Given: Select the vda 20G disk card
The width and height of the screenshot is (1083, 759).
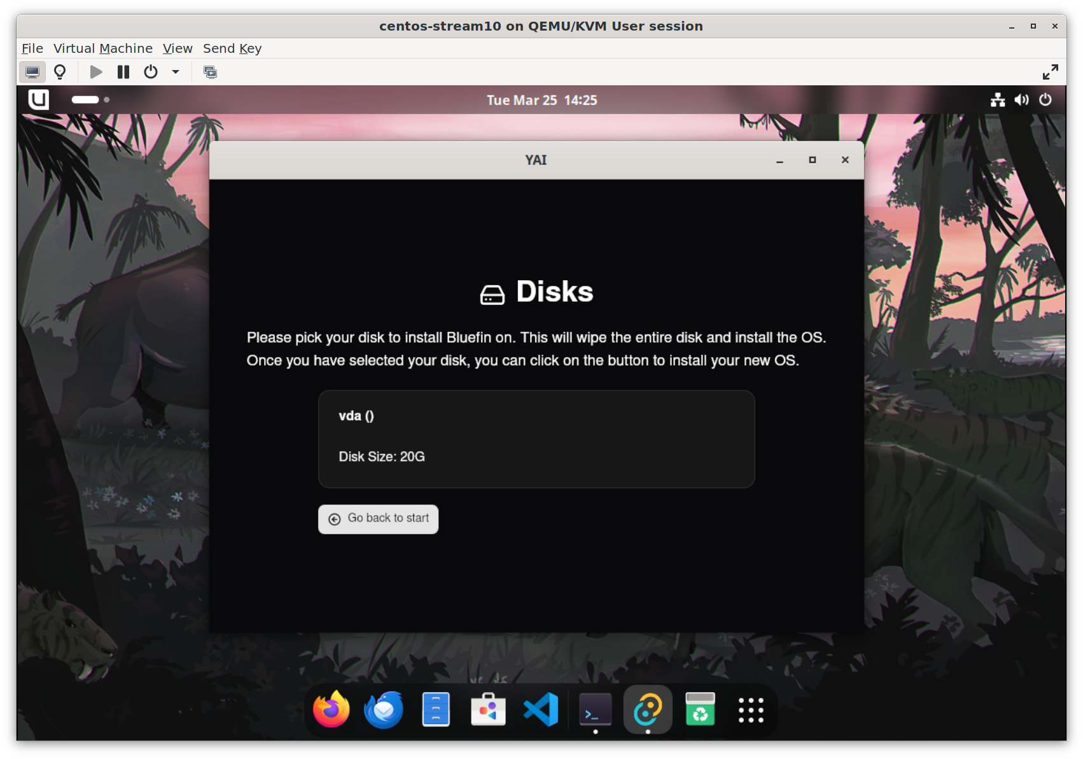Looking at the screenshot, I should pos(536,439).
